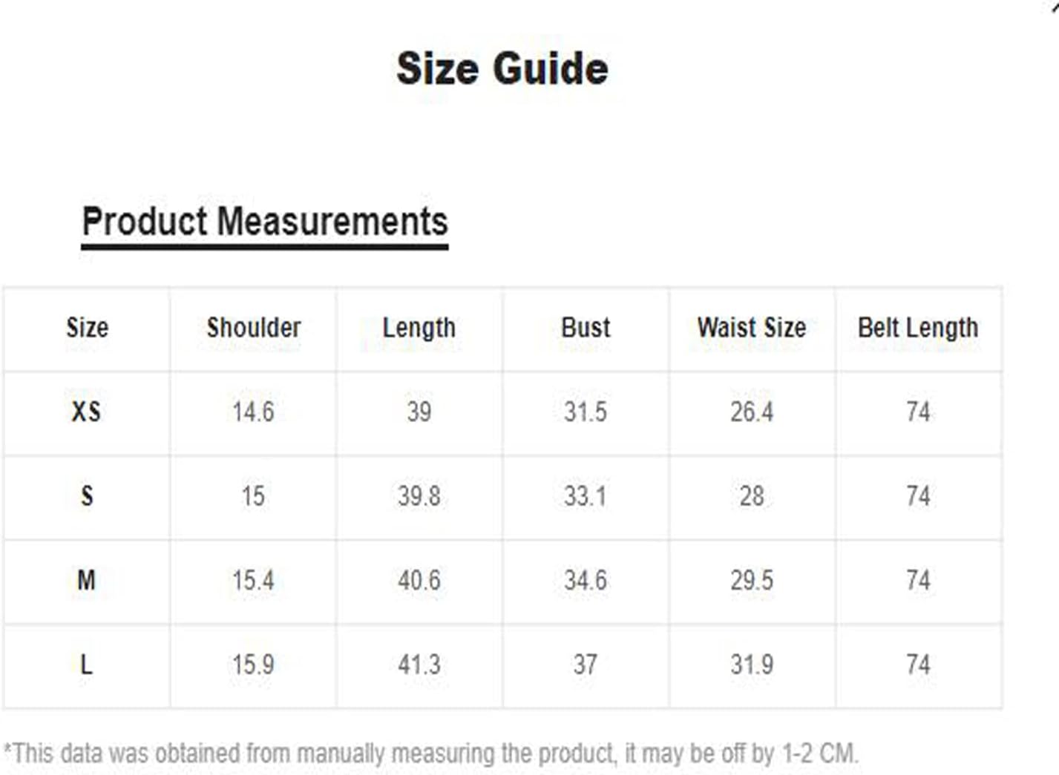Click the Size Guide heading
Screen dimensions: 1059x775
[x=502, y=69]
